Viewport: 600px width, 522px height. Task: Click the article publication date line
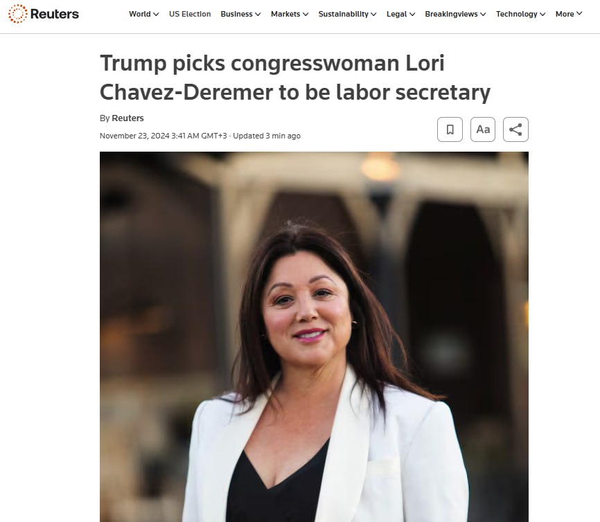tap(200, 136)
